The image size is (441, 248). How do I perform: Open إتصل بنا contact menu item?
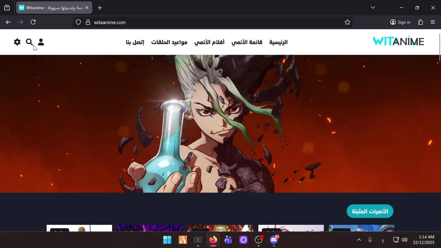(135, 42)
